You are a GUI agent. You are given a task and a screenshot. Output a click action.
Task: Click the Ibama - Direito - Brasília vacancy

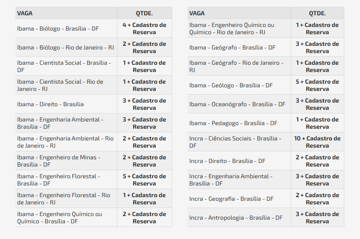[50, 104]
